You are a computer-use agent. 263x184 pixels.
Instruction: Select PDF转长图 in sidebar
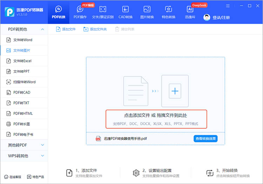tap(24, 124)
